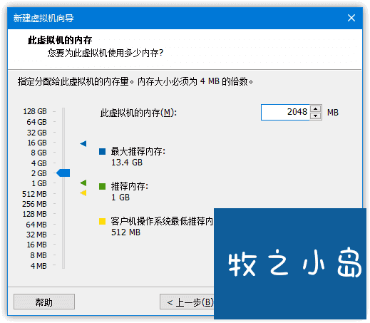Decrease memory with the spinner down arrow
The image size is (370, 323).
pos(315,116)
